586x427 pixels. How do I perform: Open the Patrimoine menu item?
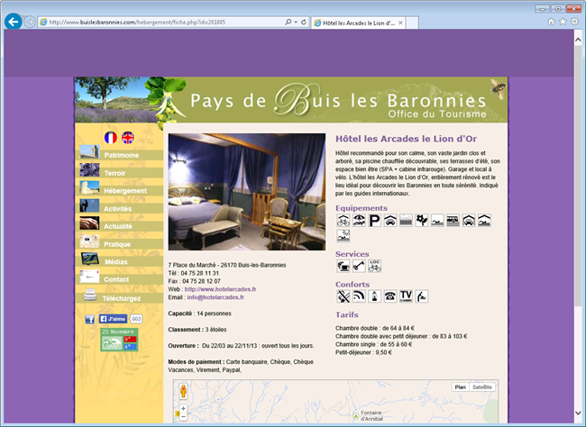(122, 155)
